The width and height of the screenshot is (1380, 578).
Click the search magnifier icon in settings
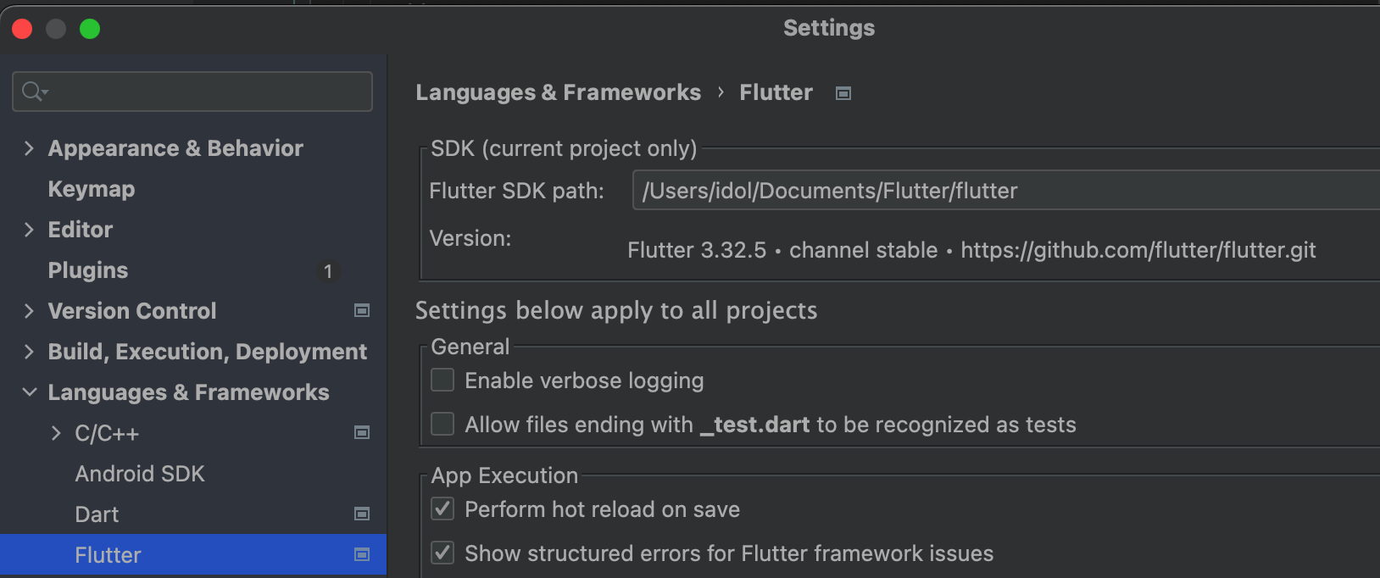pos(34,92)
